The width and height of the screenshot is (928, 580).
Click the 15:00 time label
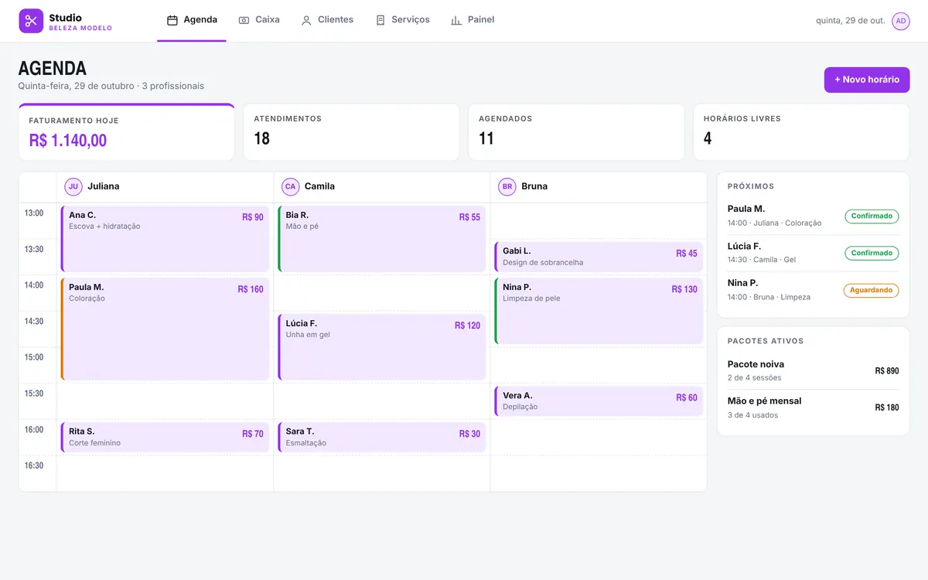point(34,357)
